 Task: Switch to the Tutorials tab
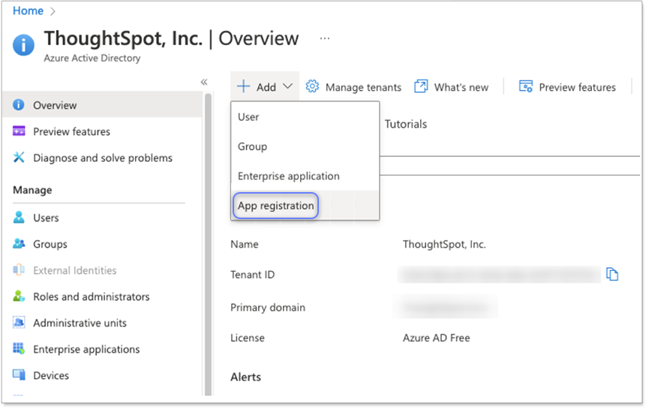[406, 124]
